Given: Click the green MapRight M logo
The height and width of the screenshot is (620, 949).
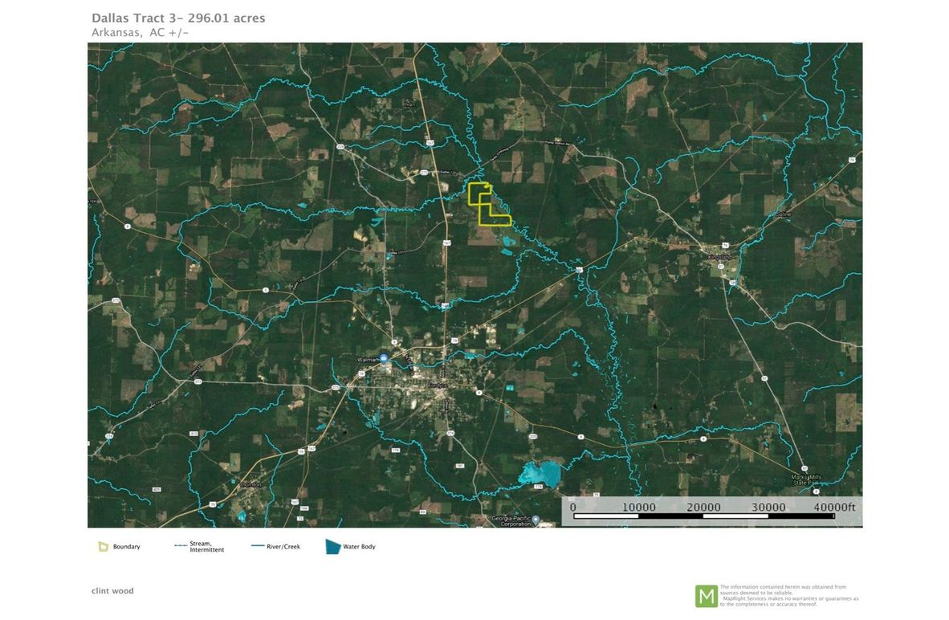Looking at the screenshot, I should (x=707, y=595).
